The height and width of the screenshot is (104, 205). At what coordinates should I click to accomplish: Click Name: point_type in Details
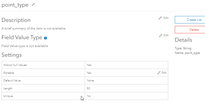187,53
